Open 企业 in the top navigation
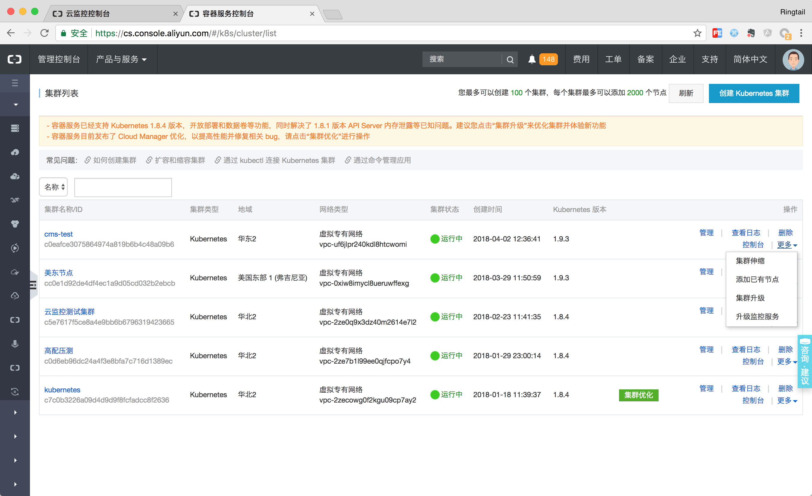 click(677, 59)
